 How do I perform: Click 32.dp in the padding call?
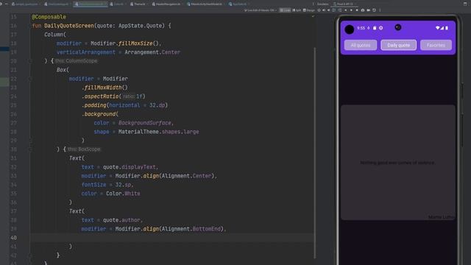tap(157, 105)
